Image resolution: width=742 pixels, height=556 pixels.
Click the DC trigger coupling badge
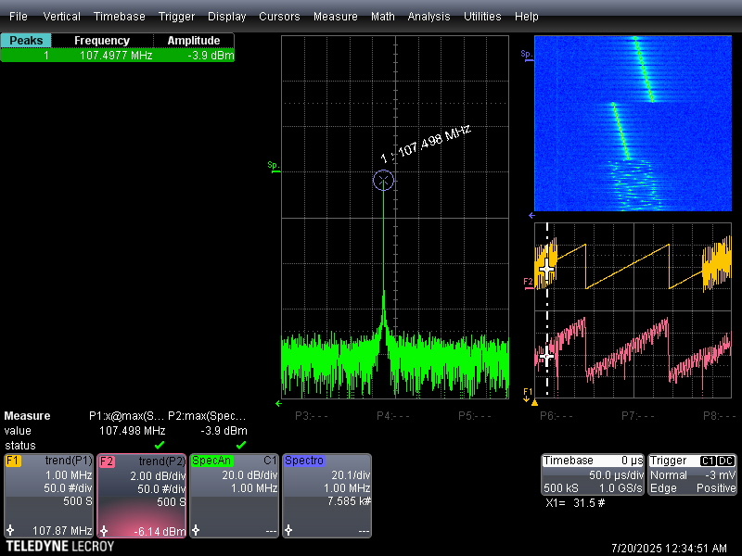coord(725,461)
